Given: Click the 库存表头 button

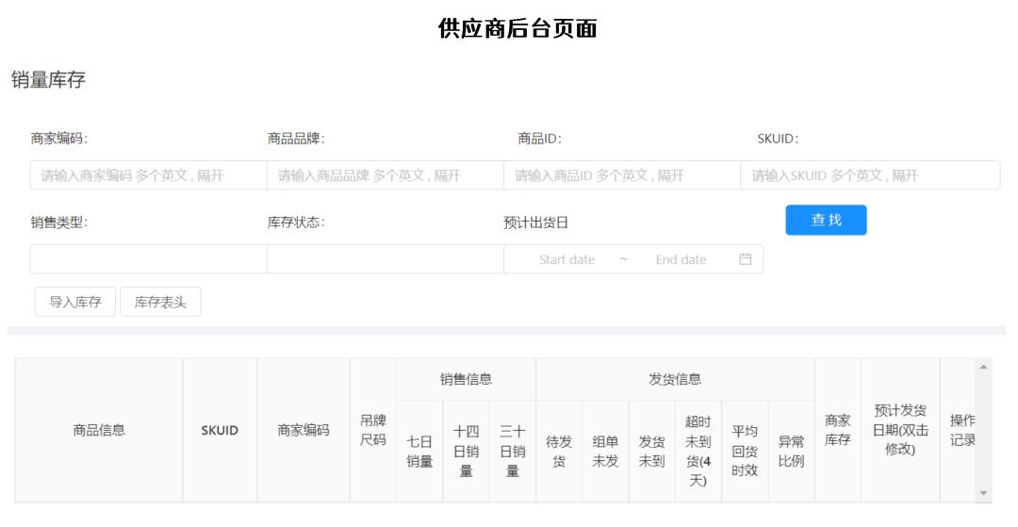Looking at the screenshot, I should (160, 302).
